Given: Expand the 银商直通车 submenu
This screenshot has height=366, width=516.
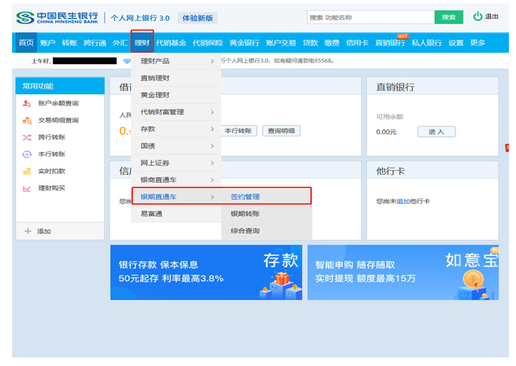Looking at the screenshot, I should coord(177,180).
